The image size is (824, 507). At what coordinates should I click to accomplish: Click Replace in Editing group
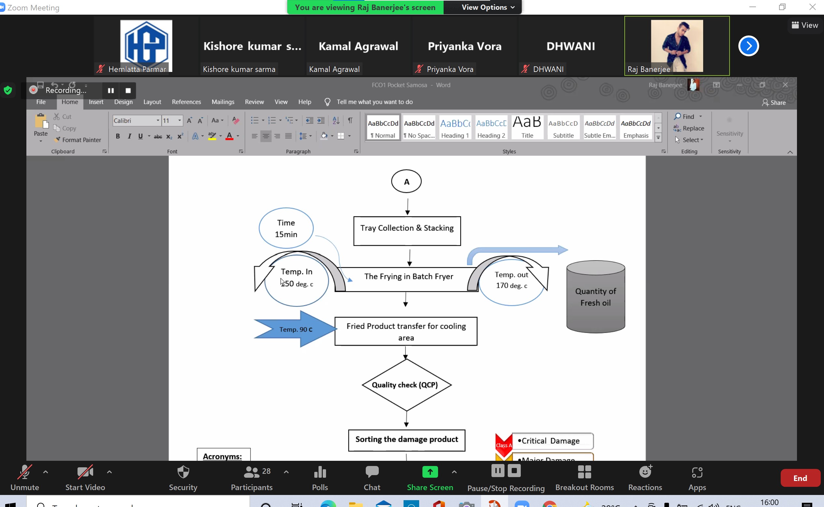click(689, 128)
